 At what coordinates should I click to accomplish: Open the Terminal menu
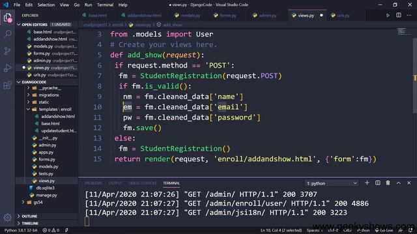tap(105, 5)
